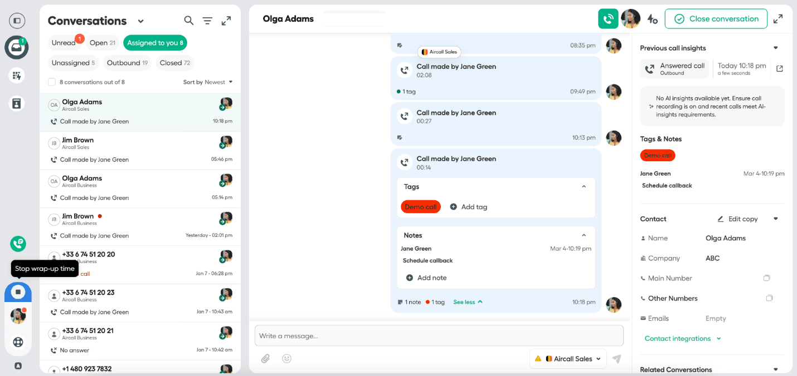The height and width of the screenshot is (376, 797).
Task: Attach a file using the paperclip icon
Action: click(x=265, y=359)
